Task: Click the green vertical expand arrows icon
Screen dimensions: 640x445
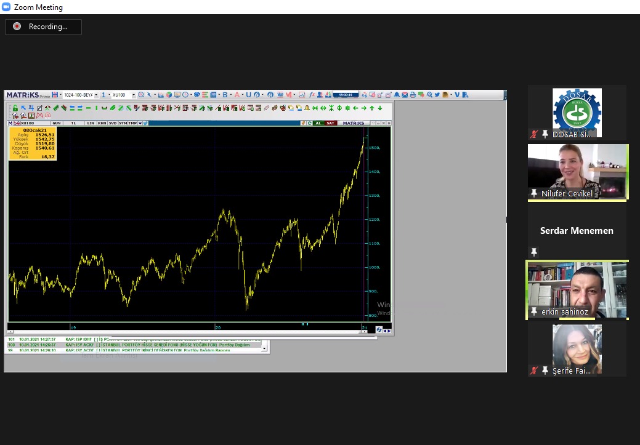Action: pos(339,108)
